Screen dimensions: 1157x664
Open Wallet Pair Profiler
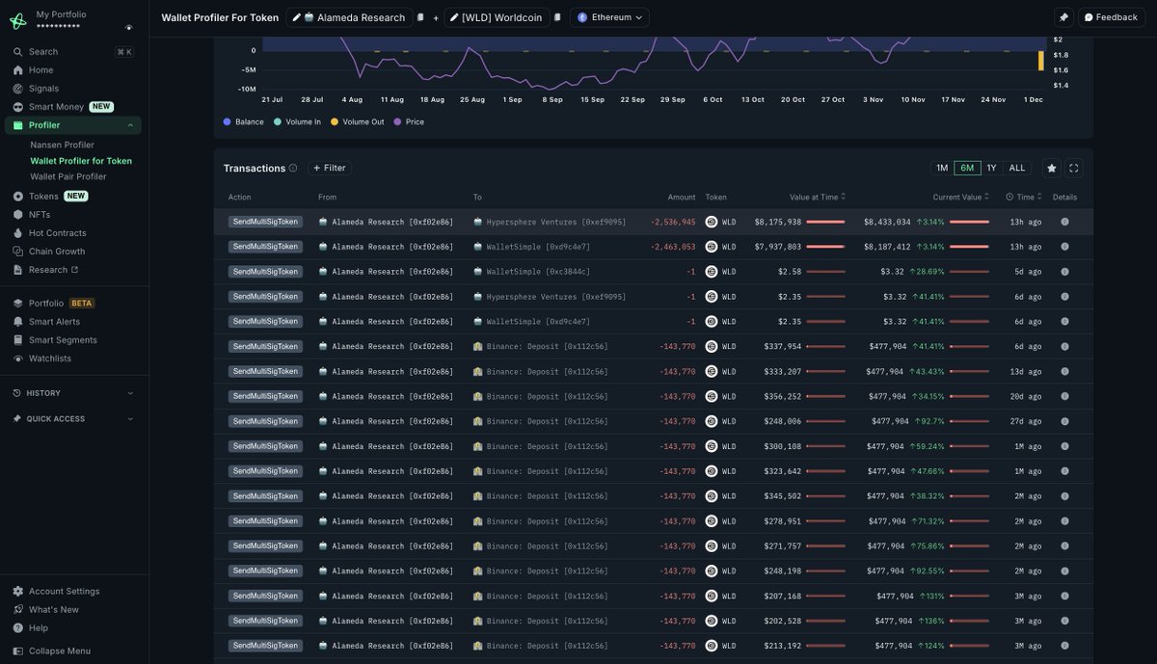(68, 177)
